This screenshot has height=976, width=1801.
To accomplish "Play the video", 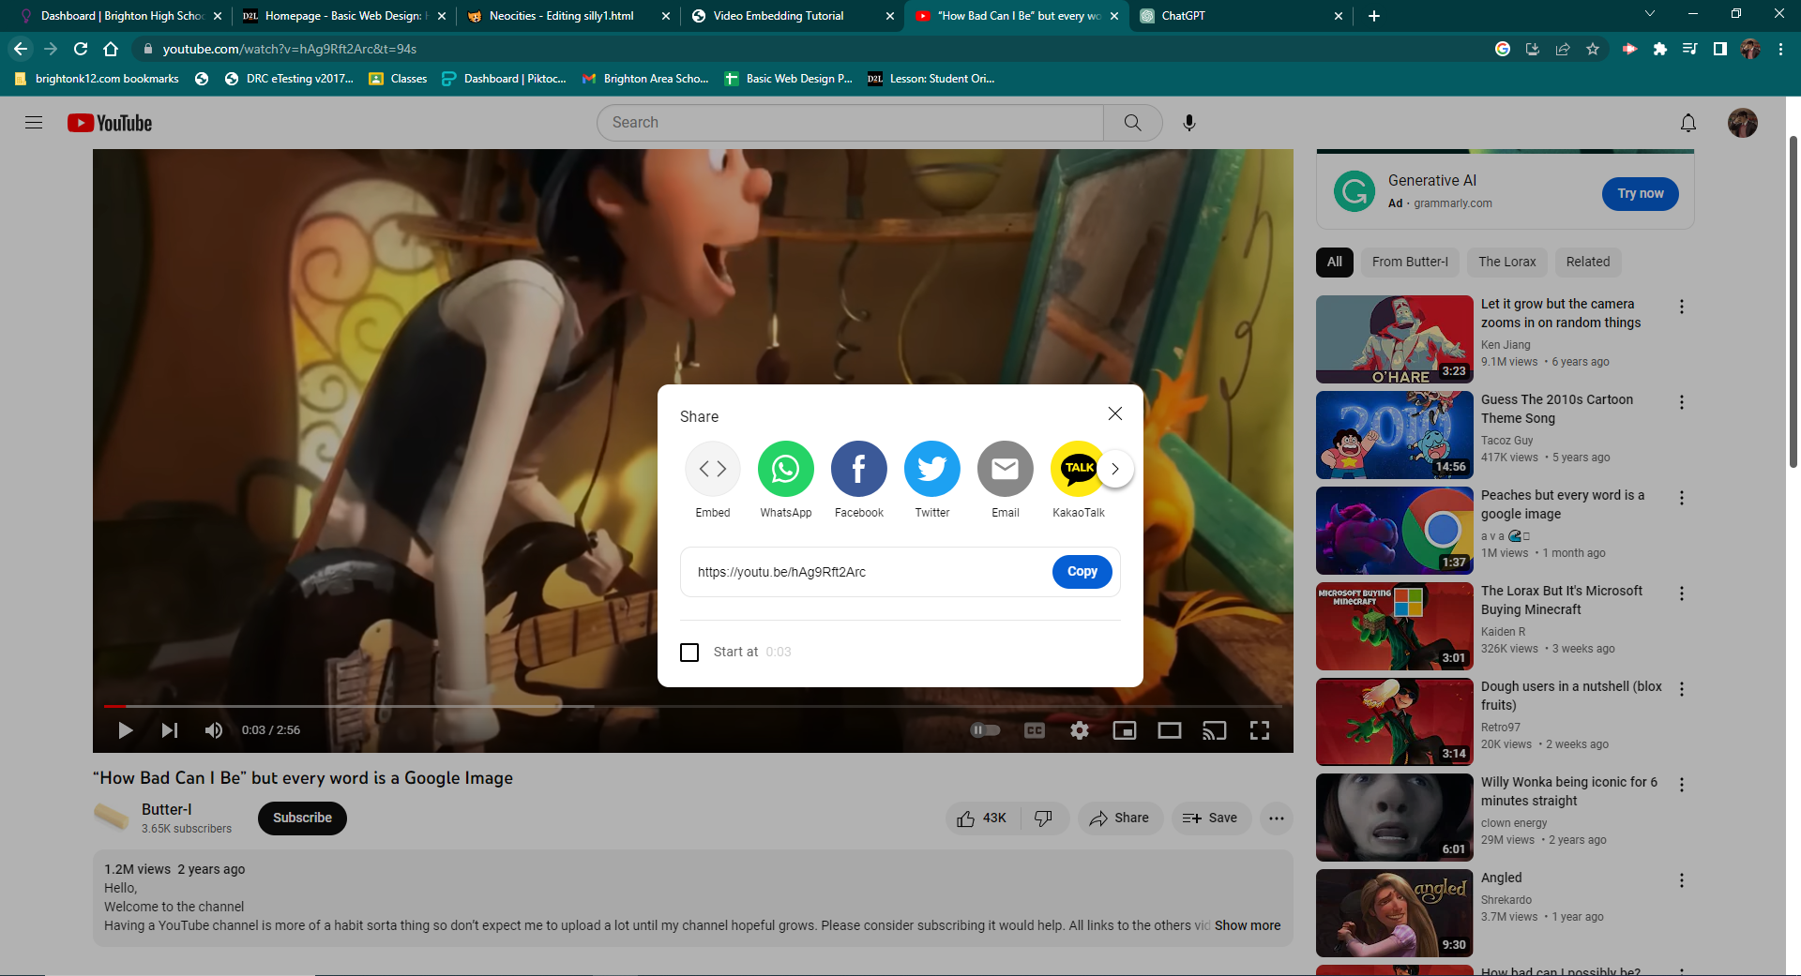I will click(x=125, y=730).
